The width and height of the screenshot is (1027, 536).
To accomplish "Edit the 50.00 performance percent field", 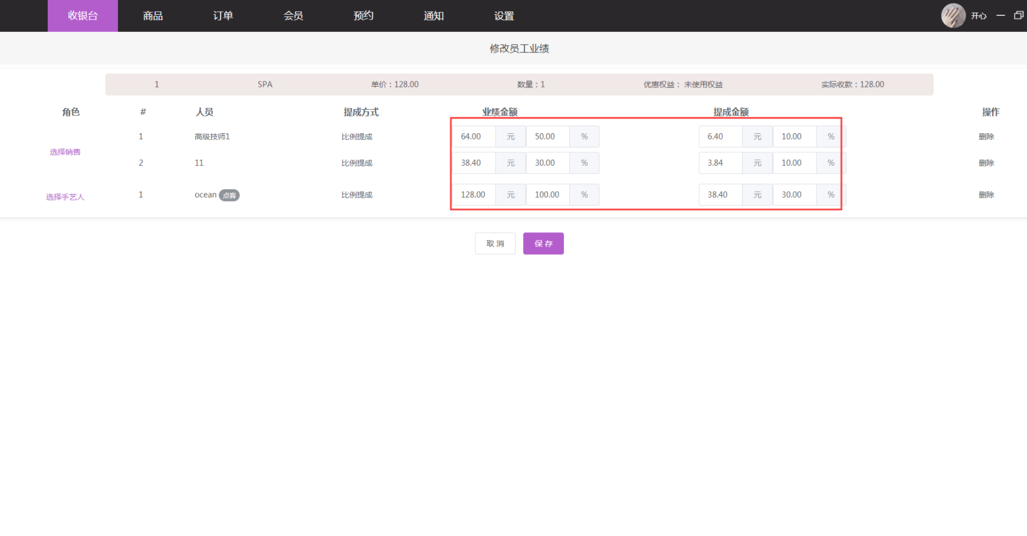I will coord(548,137).
